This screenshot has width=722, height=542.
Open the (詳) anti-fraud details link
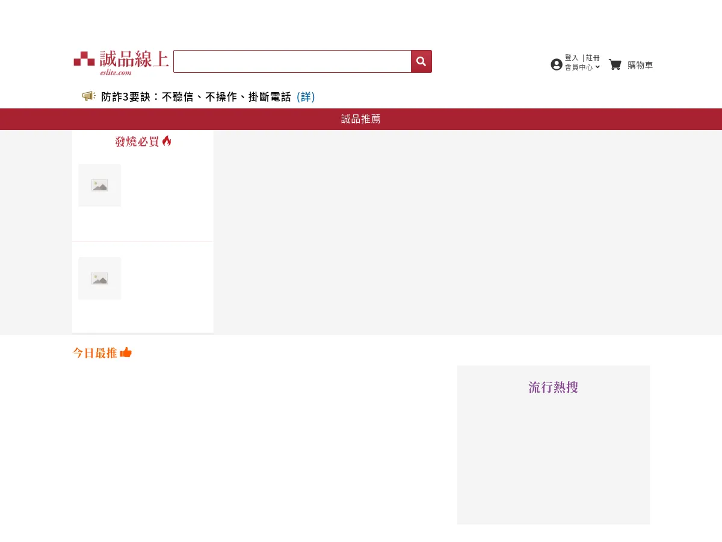click(x=306, y=96)
